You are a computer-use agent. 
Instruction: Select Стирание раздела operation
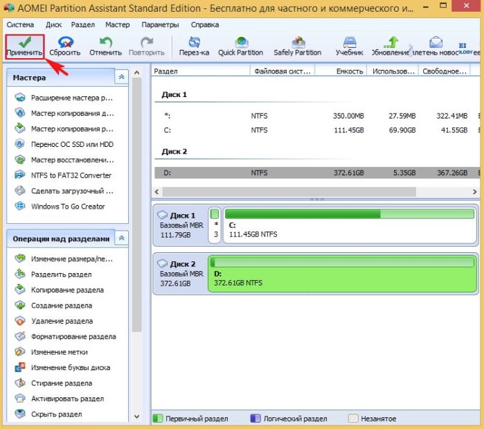coord(53,383)
